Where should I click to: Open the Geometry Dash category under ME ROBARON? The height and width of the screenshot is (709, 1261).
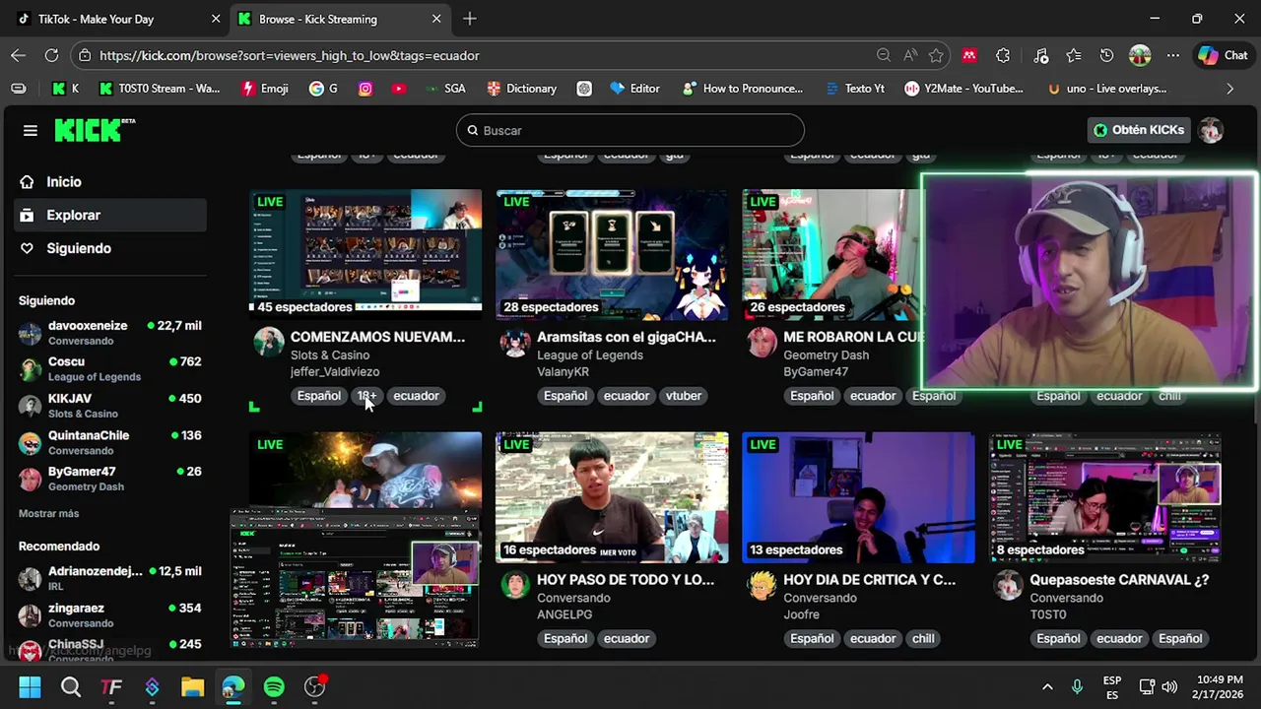click(826, 354)
